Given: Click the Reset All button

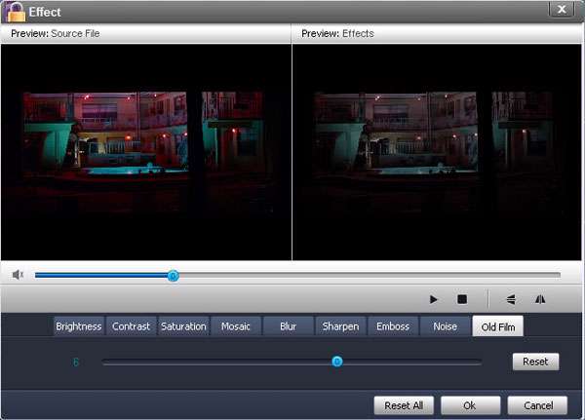Looking at the screenshot, I should pyautogui.click(x=404, y=405).
